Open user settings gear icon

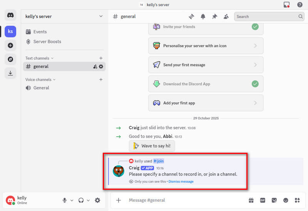coord(97,200)
